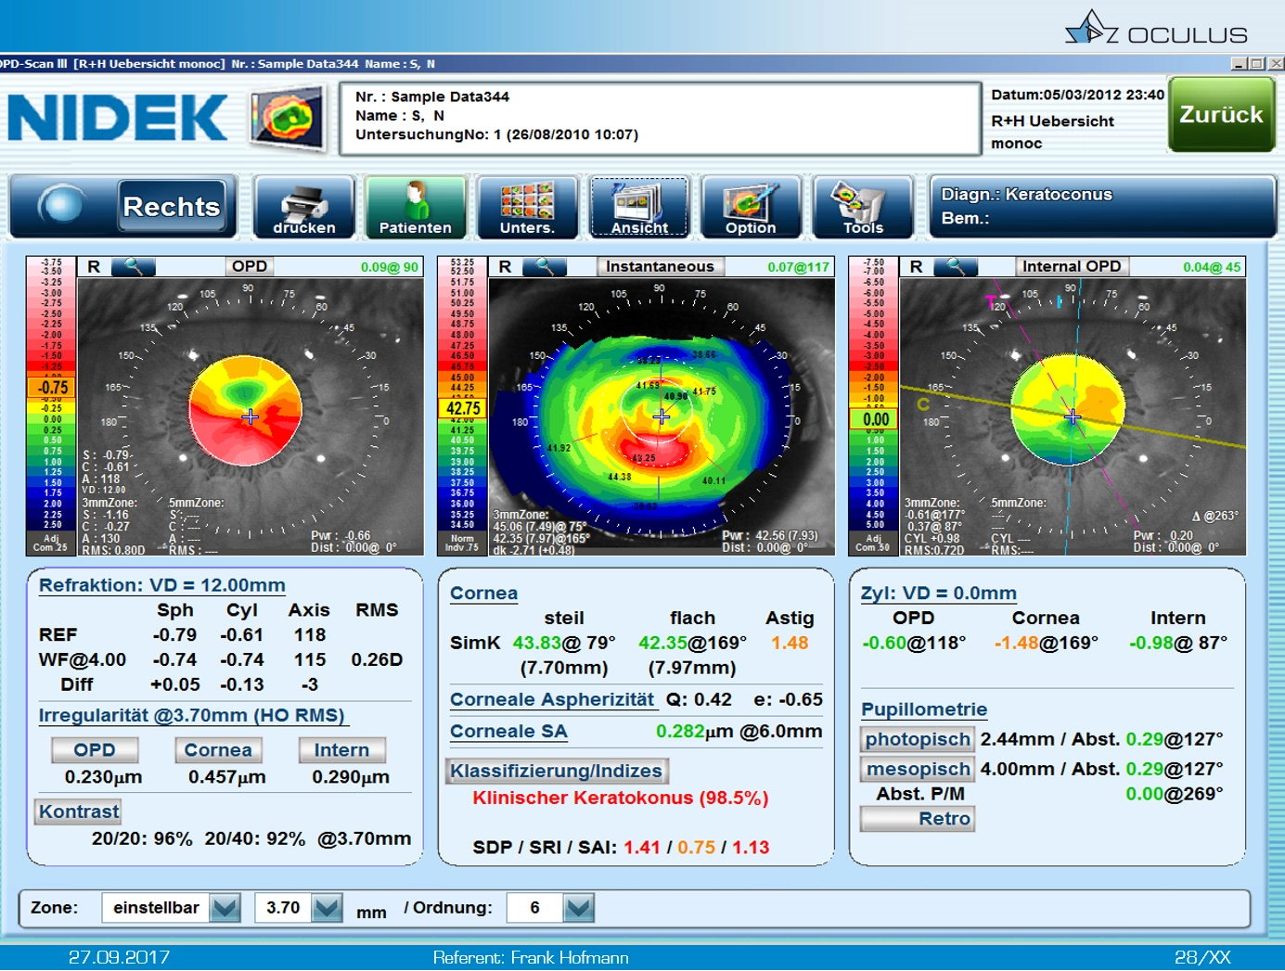
Task: Click the Retro button
Action: [x=918, y=819]
